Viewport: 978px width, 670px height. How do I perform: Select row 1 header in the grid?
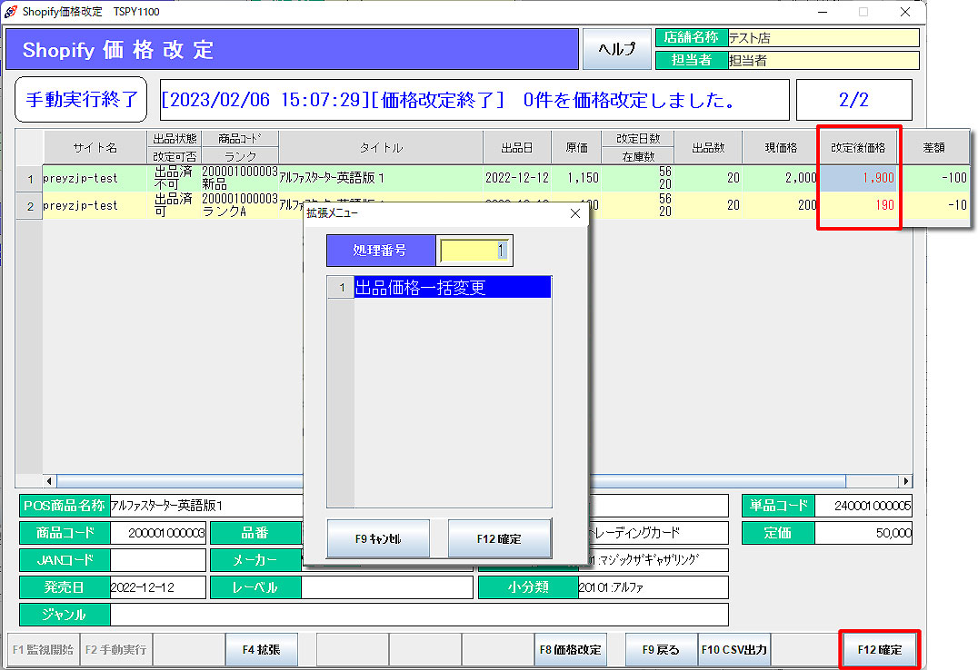coord(29,178)
